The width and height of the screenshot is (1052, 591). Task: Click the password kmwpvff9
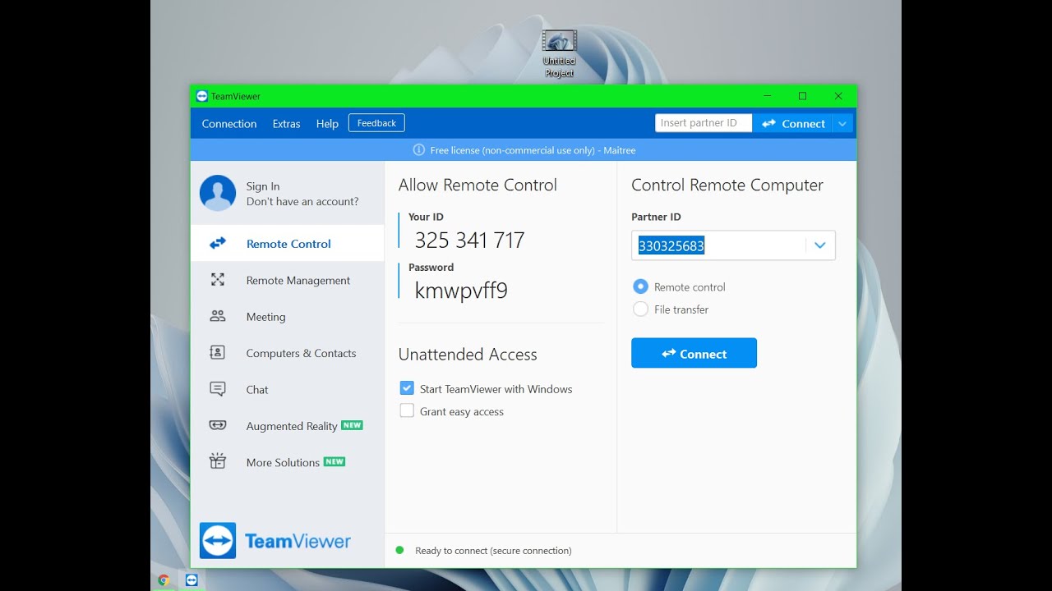(461, 291)
